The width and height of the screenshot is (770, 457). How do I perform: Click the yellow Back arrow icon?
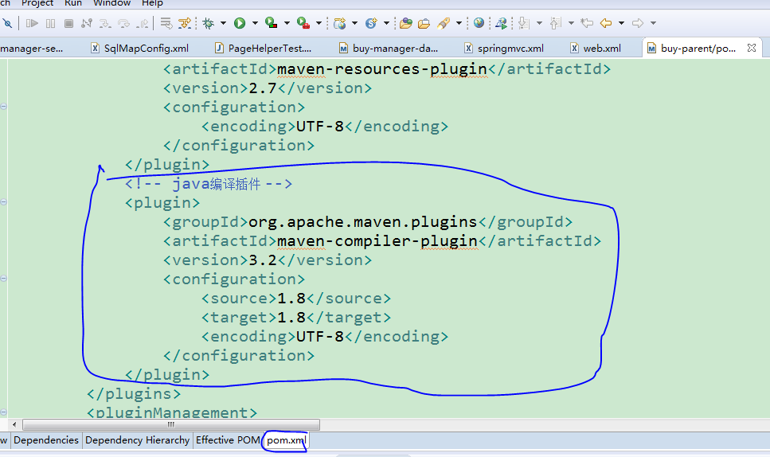[606, 23]
